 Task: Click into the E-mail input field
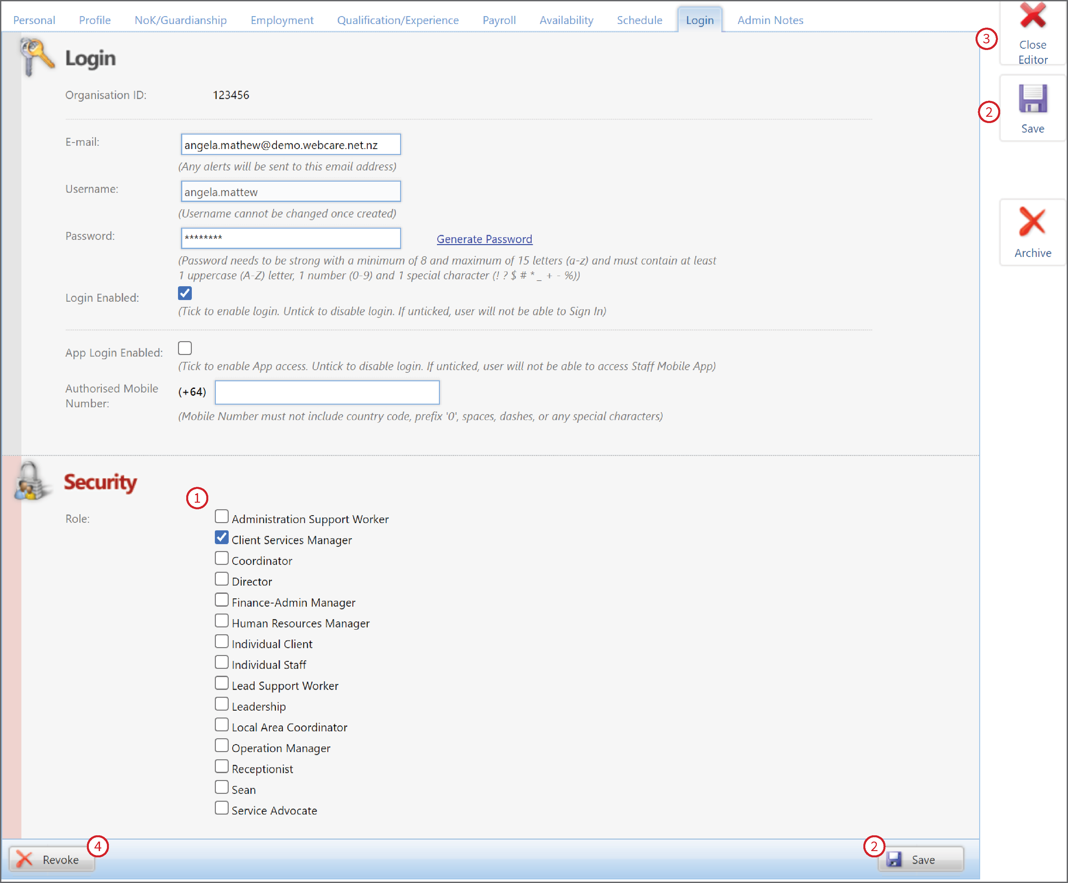point(291,145)
